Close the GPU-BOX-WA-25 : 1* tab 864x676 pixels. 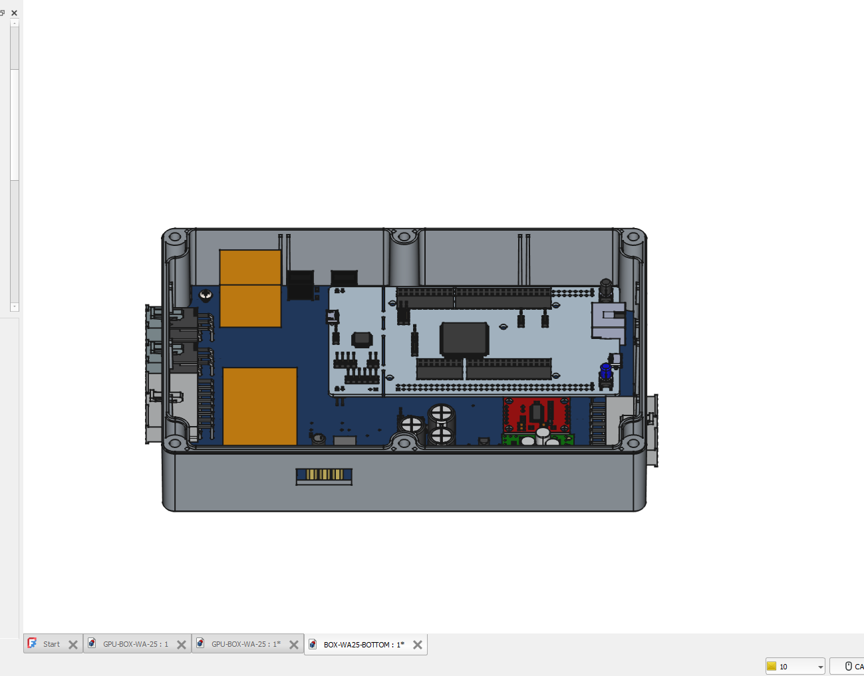click(293, 644)
